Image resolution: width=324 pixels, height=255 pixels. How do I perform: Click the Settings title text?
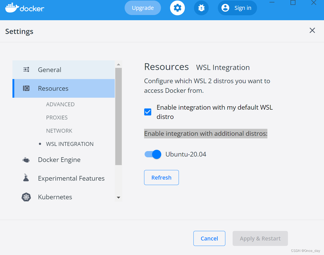pos(19,31)
